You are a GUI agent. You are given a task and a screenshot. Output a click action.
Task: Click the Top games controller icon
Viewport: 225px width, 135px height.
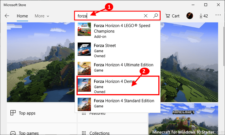[x=13, y=133]
